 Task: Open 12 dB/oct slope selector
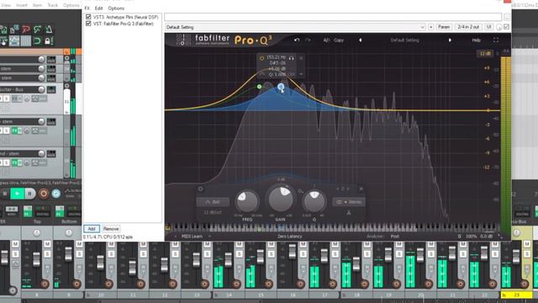(x=213, y=213)
